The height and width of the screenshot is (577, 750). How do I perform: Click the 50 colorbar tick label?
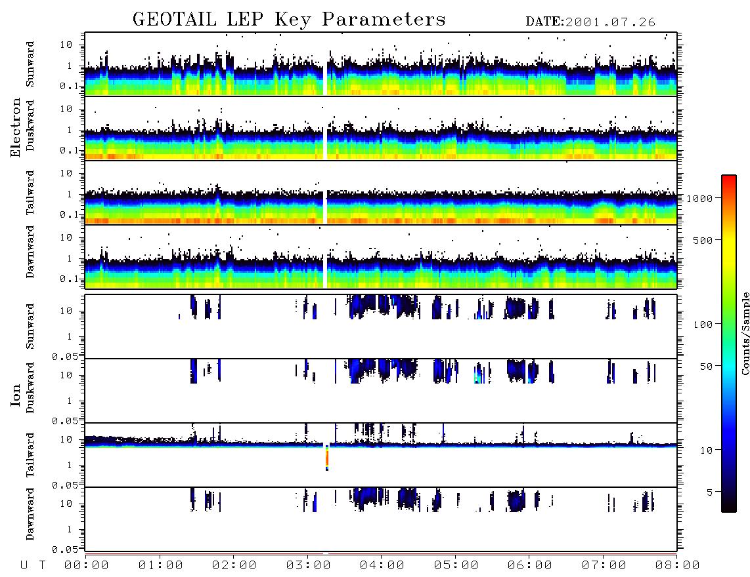coord(706,367)
